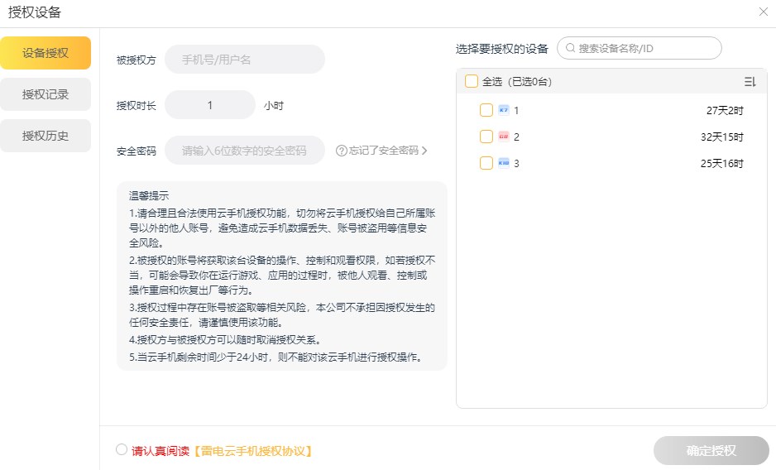Click the 被授权方 phone/username input field
This screenshot has width=776, height=470.
245,60
